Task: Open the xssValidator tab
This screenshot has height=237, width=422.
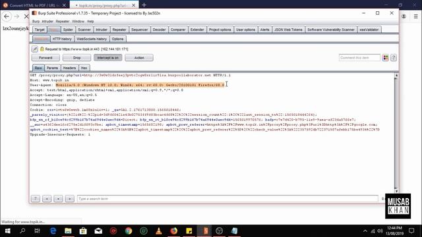Action: pos(369,30)
